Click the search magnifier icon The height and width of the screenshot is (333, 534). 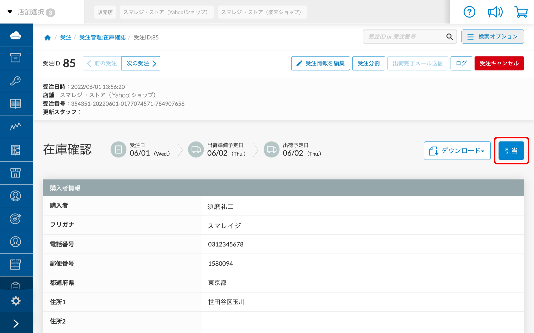click(450, 37)
